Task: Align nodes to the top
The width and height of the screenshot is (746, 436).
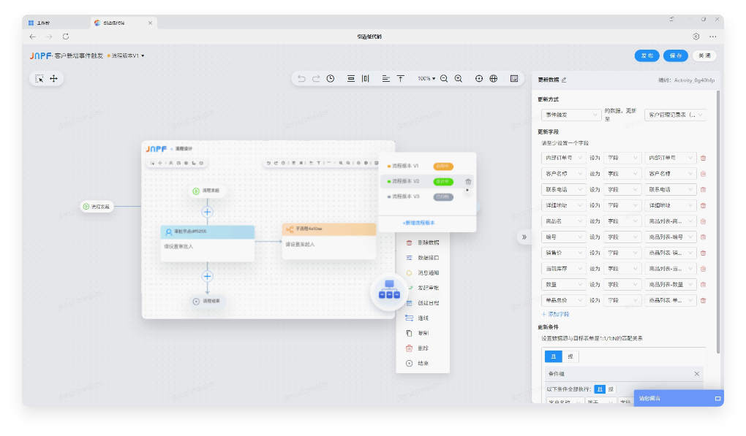Action: click(x=401, y=78)
